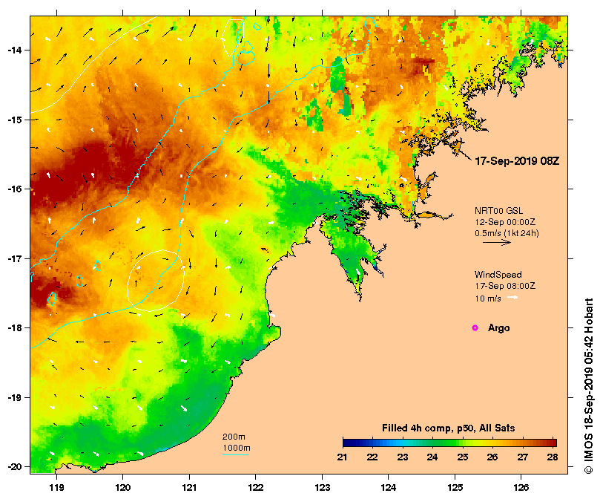The width and height of the screenshot is (600, 499).
Task: Click the SST color scale bar
Action: (449, 443)
